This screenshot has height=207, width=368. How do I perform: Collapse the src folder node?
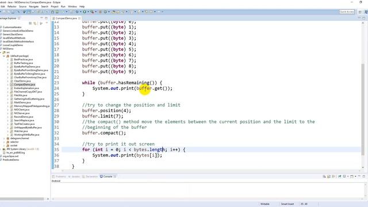[x=1, y=52]
